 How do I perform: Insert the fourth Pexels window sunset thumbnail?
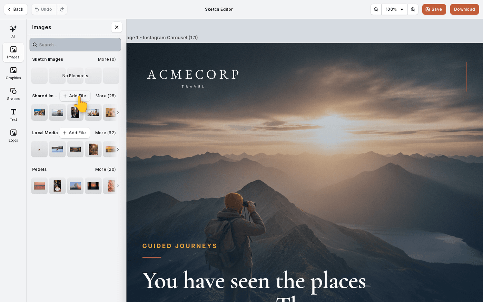[93, 186]
